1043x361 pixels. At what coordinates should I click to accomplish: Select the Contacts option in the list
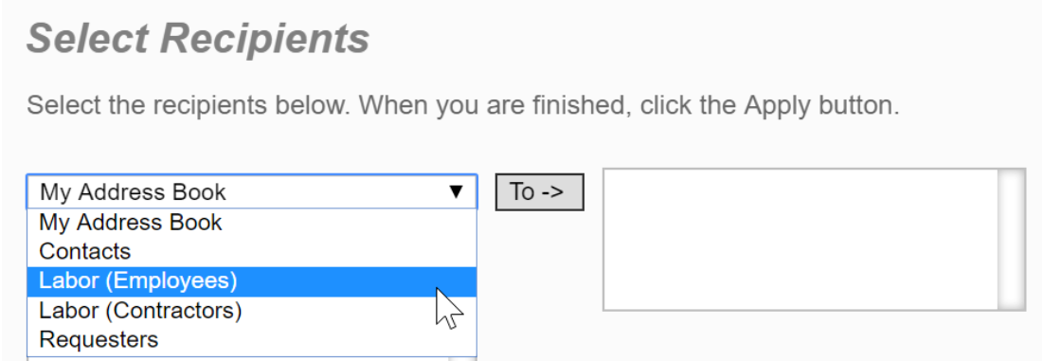[252, 252]
